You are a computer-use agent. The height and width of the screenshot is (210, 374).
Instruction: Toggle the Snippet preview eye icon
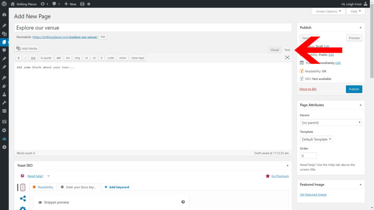(x=40, y=202)
